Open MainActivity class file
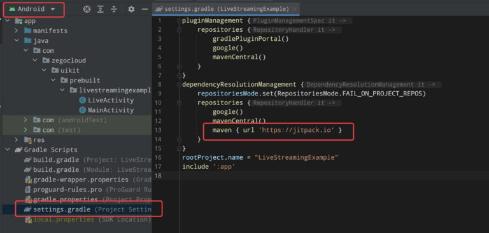The width and height of the screenshot is (489, 233). [x=111, y=110]
